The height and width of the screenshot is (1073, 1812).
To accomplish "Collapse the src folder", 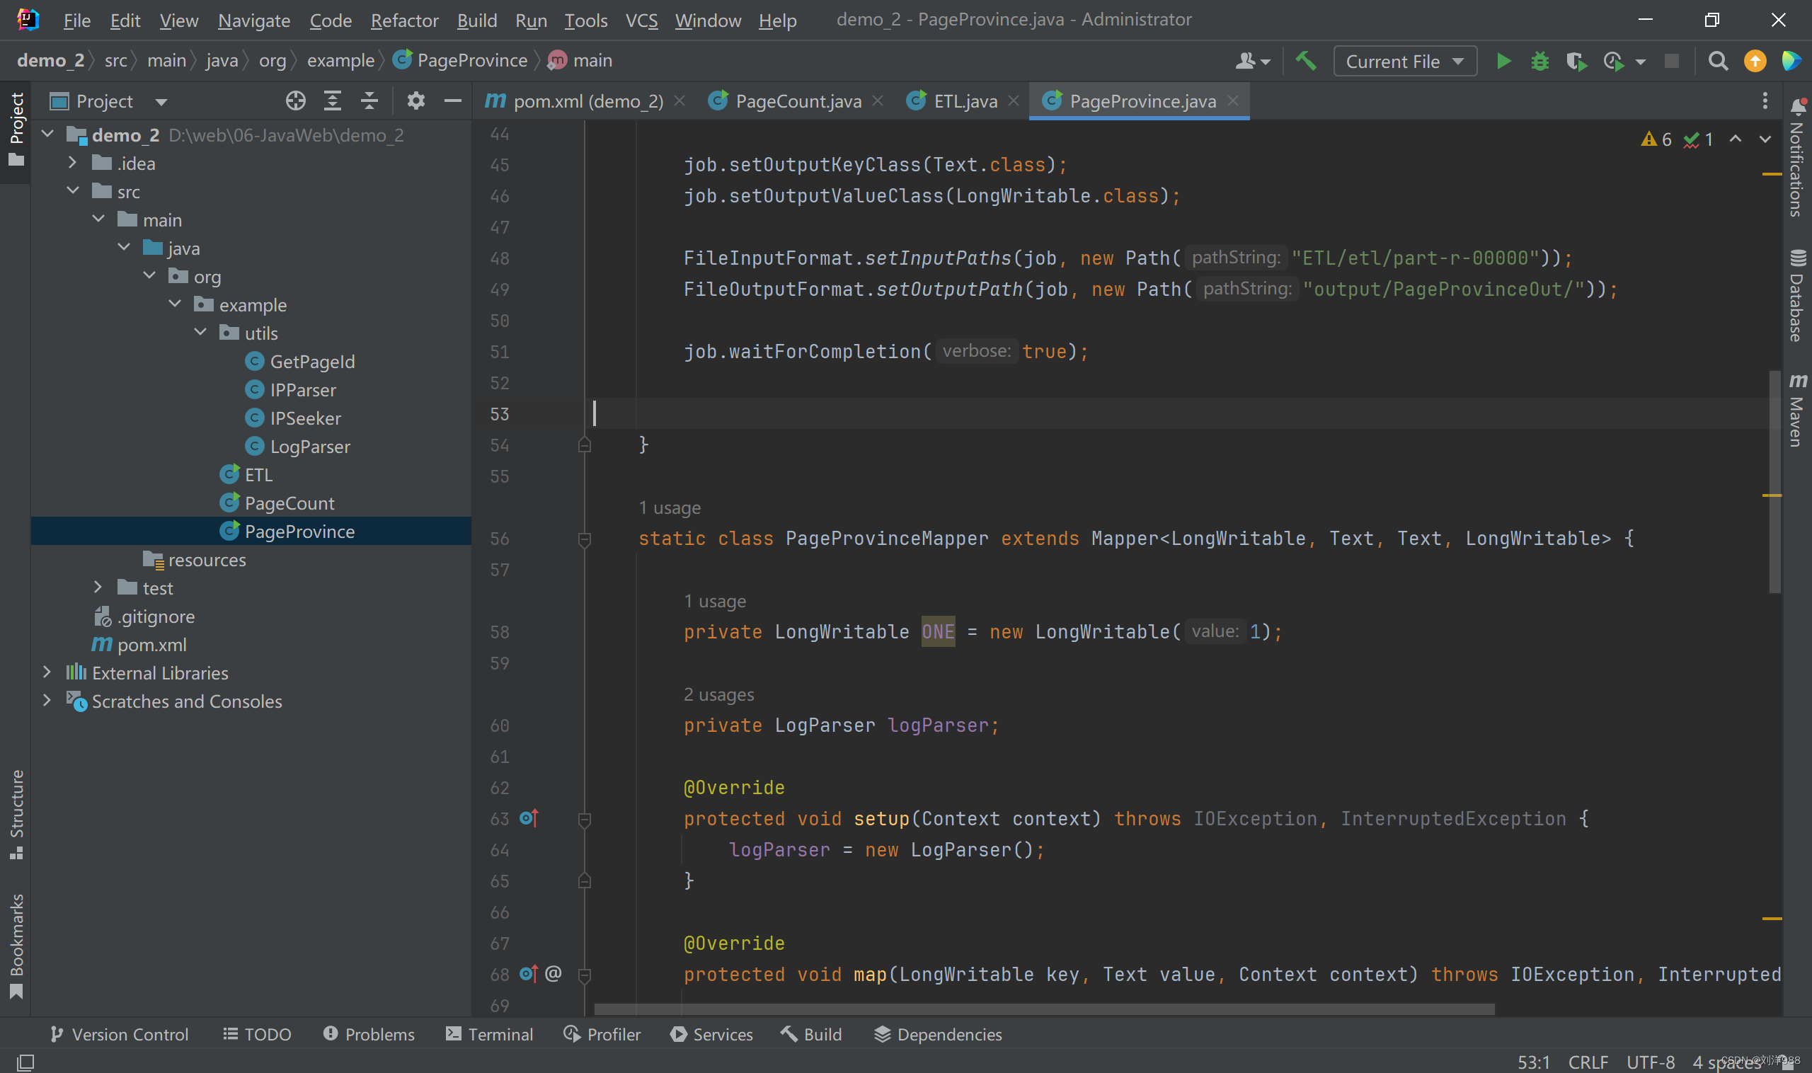I will click(x=72, y=191).
